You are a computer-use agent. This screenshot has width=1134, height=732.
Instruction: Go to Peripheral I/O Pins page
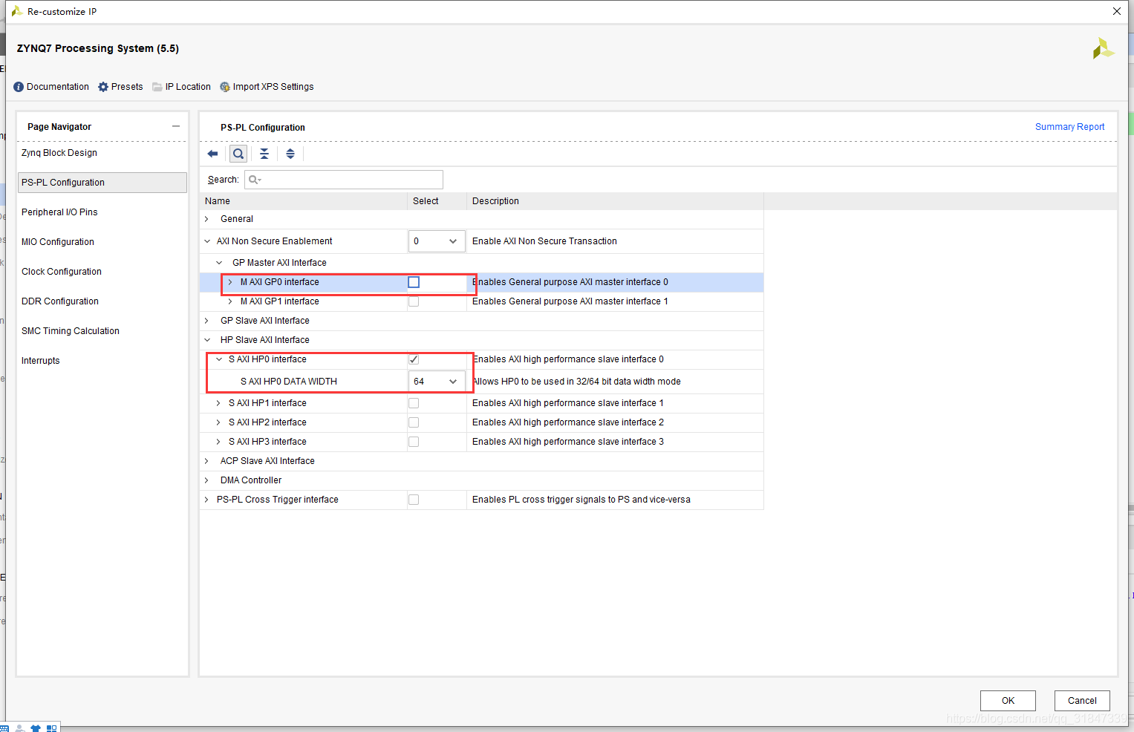tap(59, 212)
